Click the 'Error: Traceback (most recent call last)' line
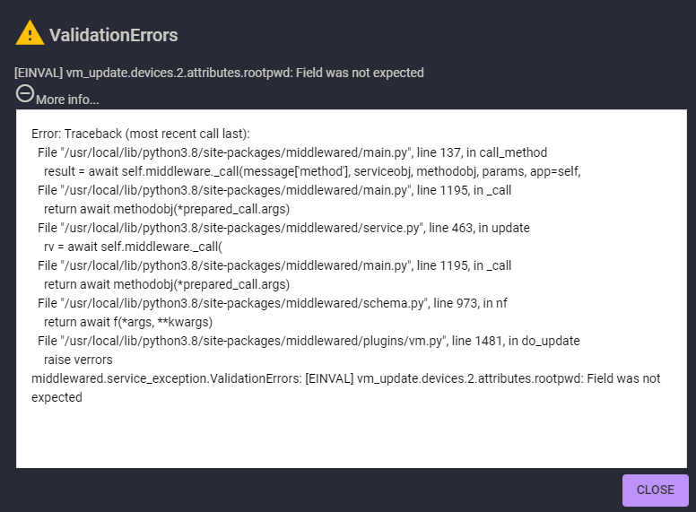The image size is (696, 512). (x=140, y=134)
